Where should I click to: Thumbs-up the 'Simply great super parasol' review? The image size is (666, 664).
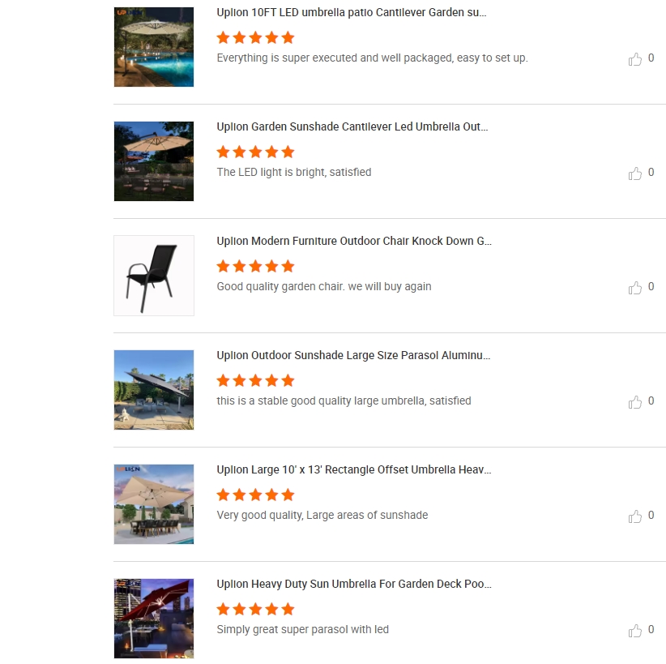tap(635, 631)
